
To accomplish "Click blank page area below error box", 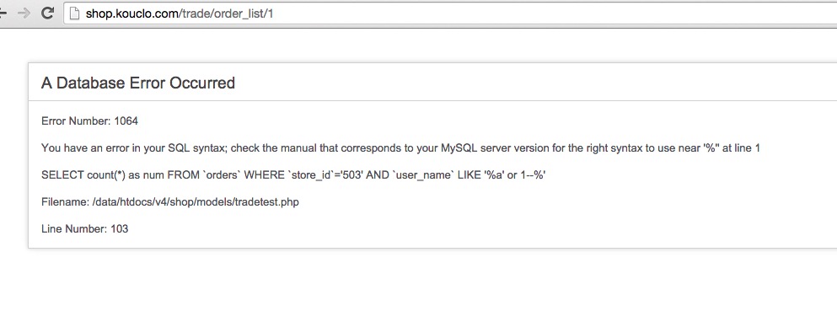I will [x=418, y=288].
